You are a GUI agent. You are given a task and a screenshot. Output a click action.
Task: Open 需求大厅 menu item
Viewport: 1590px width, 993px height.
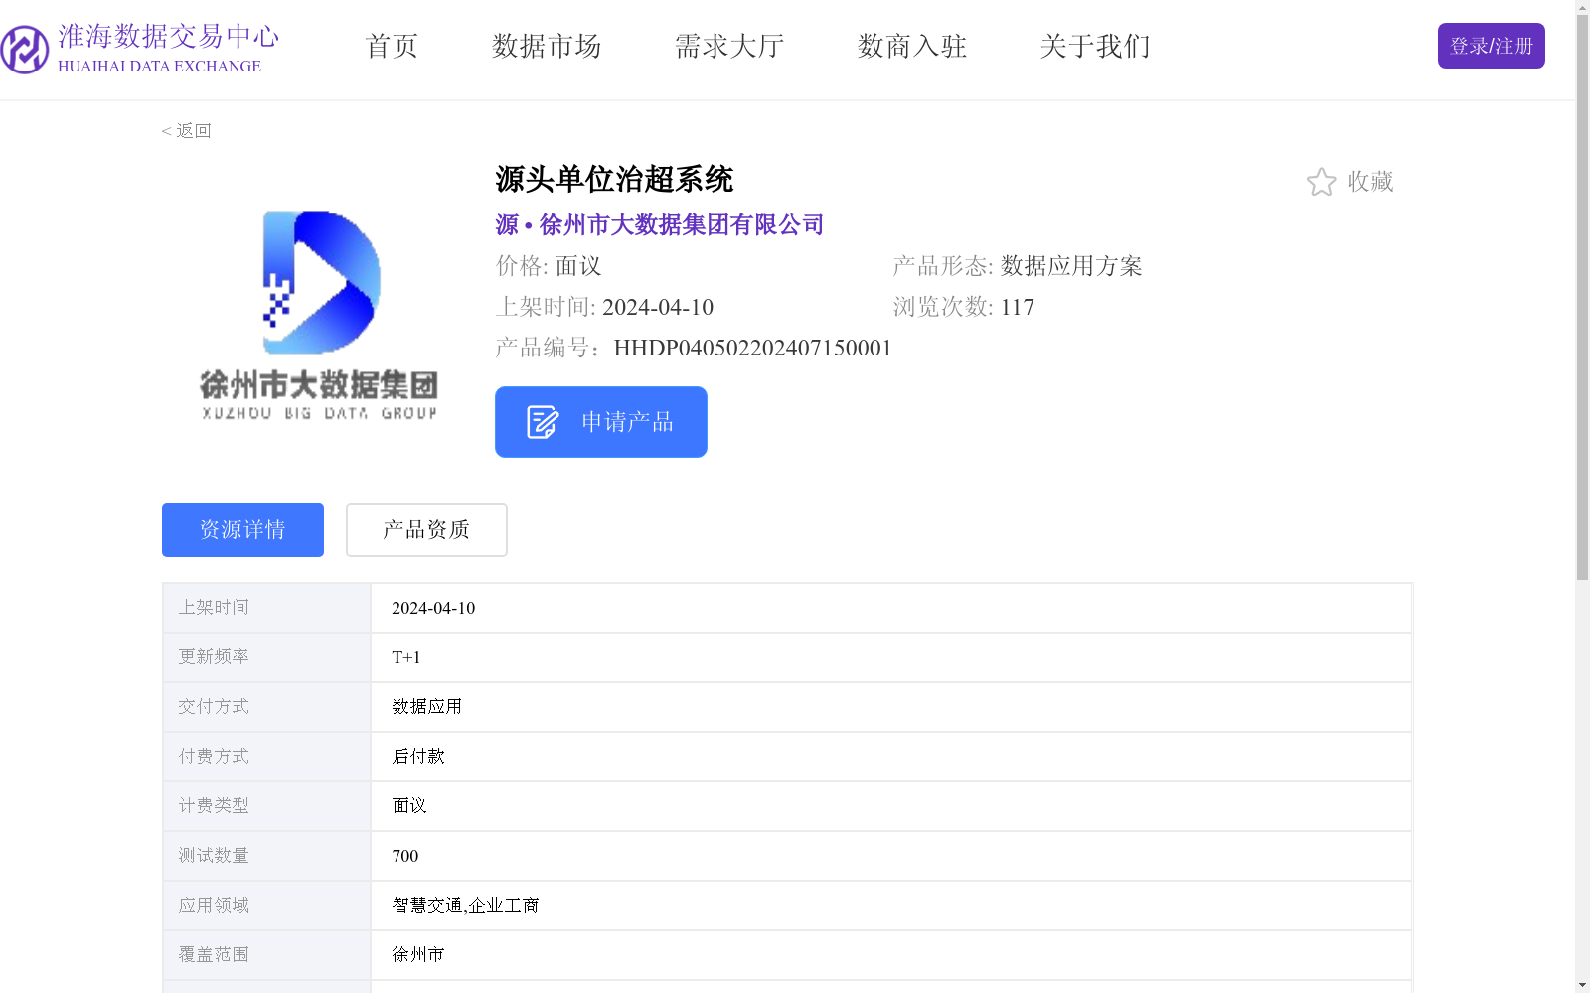click(729, 46)
